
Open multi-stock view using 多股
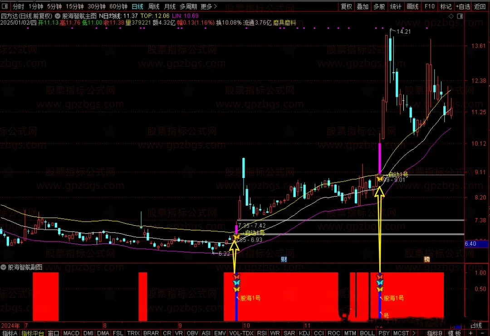tap(379, 6)
